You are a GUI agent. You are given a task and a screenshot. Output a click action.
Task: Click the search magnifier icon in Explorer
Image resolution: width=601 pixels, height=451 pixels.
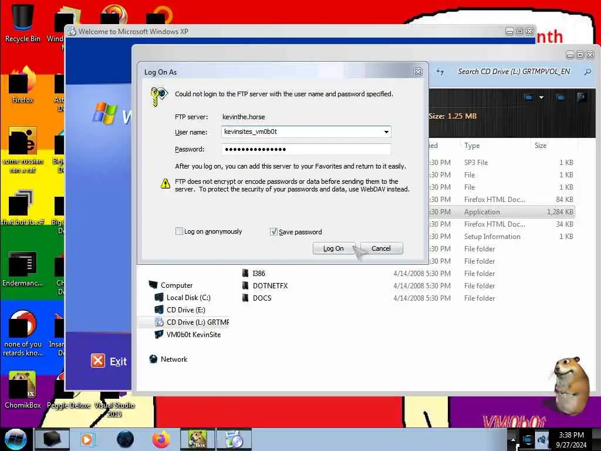tap(587, 72)
